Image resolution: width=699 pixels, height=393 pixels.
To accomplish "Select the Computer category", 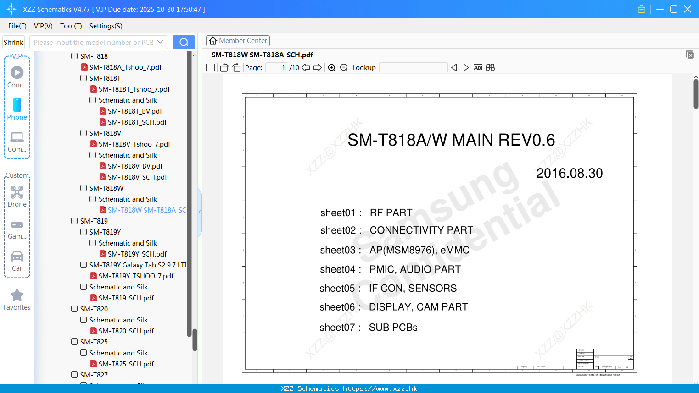I will [17, 142].
